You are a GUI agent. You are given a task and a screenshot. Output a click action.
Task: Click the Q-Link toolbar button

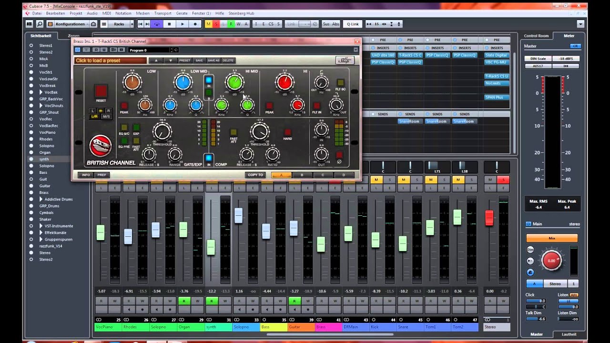353,24
